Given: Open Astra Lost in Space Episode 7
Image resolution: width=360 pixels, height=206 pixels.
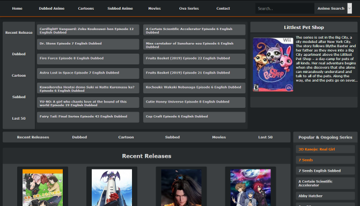Looking at the screenshot, I should [88, 73].
